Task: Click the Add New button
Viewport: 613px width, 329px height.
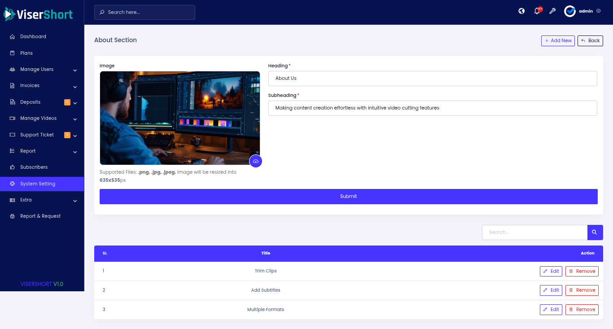Action: click(558, 41)
